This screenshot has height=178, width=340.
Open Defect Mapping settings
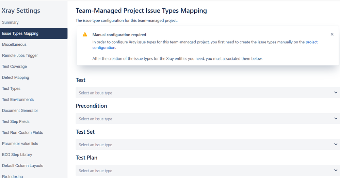[15, 78]
